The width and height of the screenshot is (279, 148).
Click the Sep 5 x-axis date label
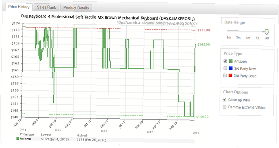point(35,122)
